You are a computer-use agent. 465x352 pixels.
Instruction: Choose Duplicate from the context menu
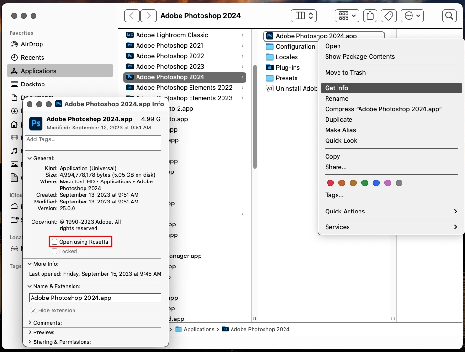tap(391, 119)
